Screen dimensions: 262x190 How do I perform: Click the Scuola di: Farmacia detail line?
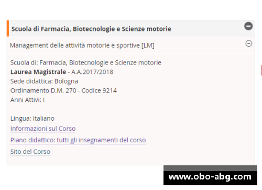85,62
